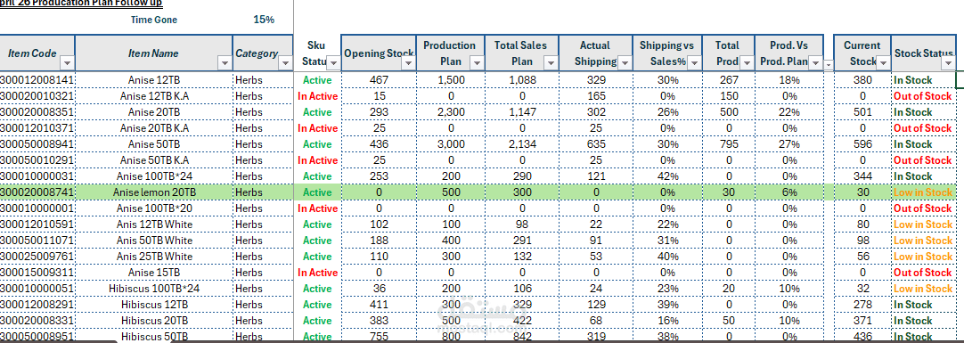Screen dimensions: 964x343
Task: Select Low in Stock for Anise lemon 20TB
Action: (x=922, y=192)
